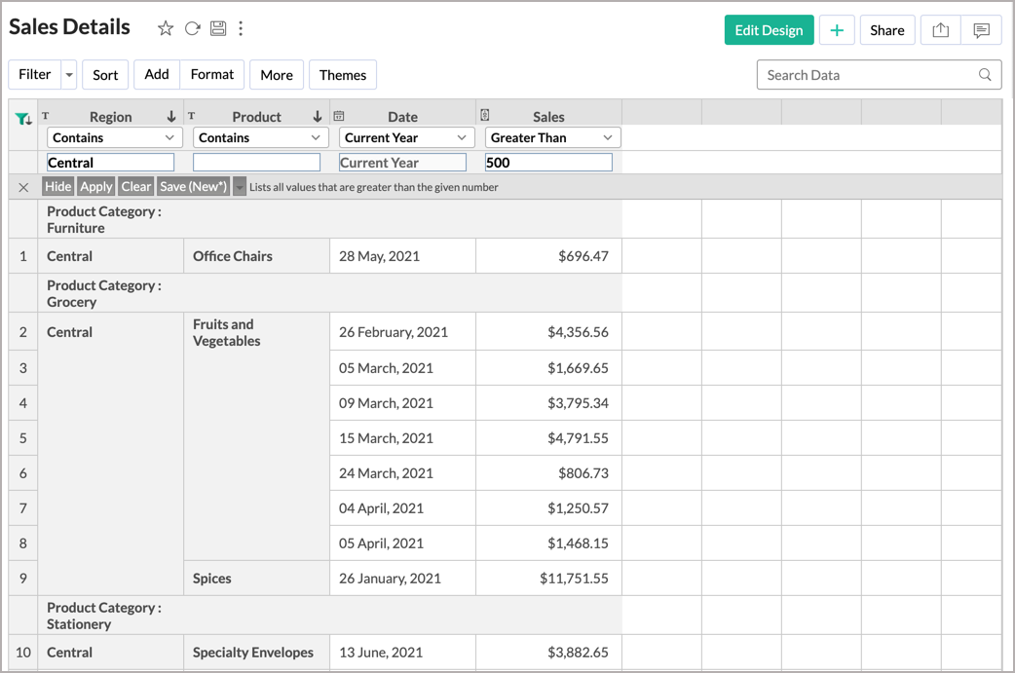Open the comments speech bubble icon
The width and height of the screenshot is (1015, 673).
tap(981, 30)
